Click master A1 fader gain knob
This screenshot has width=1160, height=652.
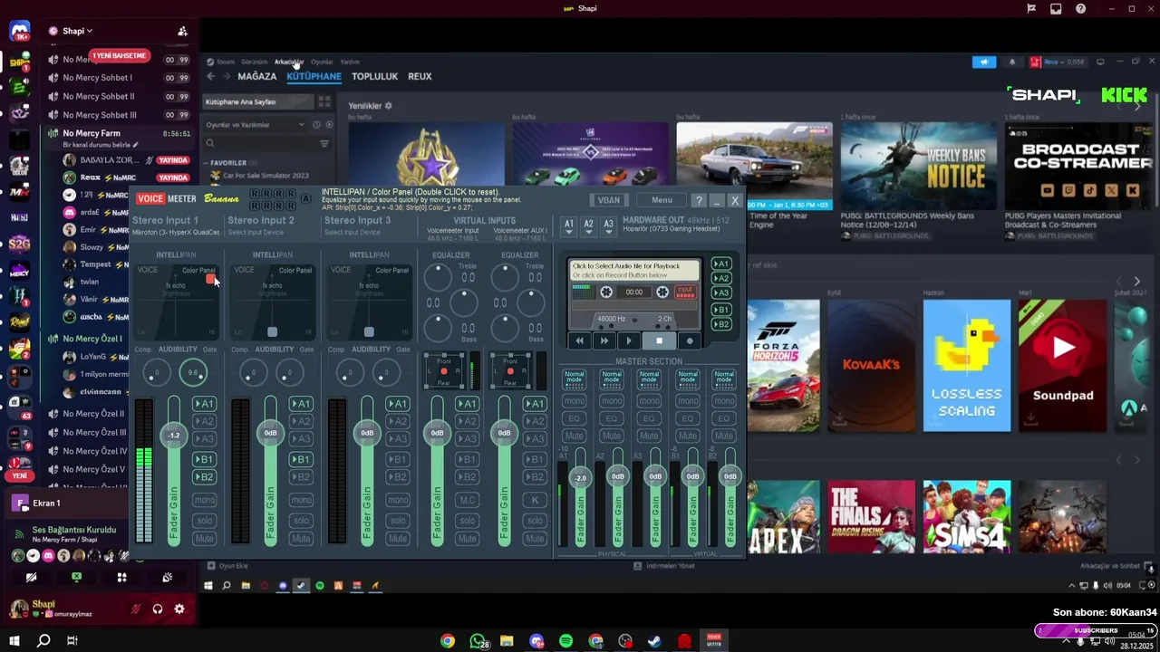(x=581, y=478)
